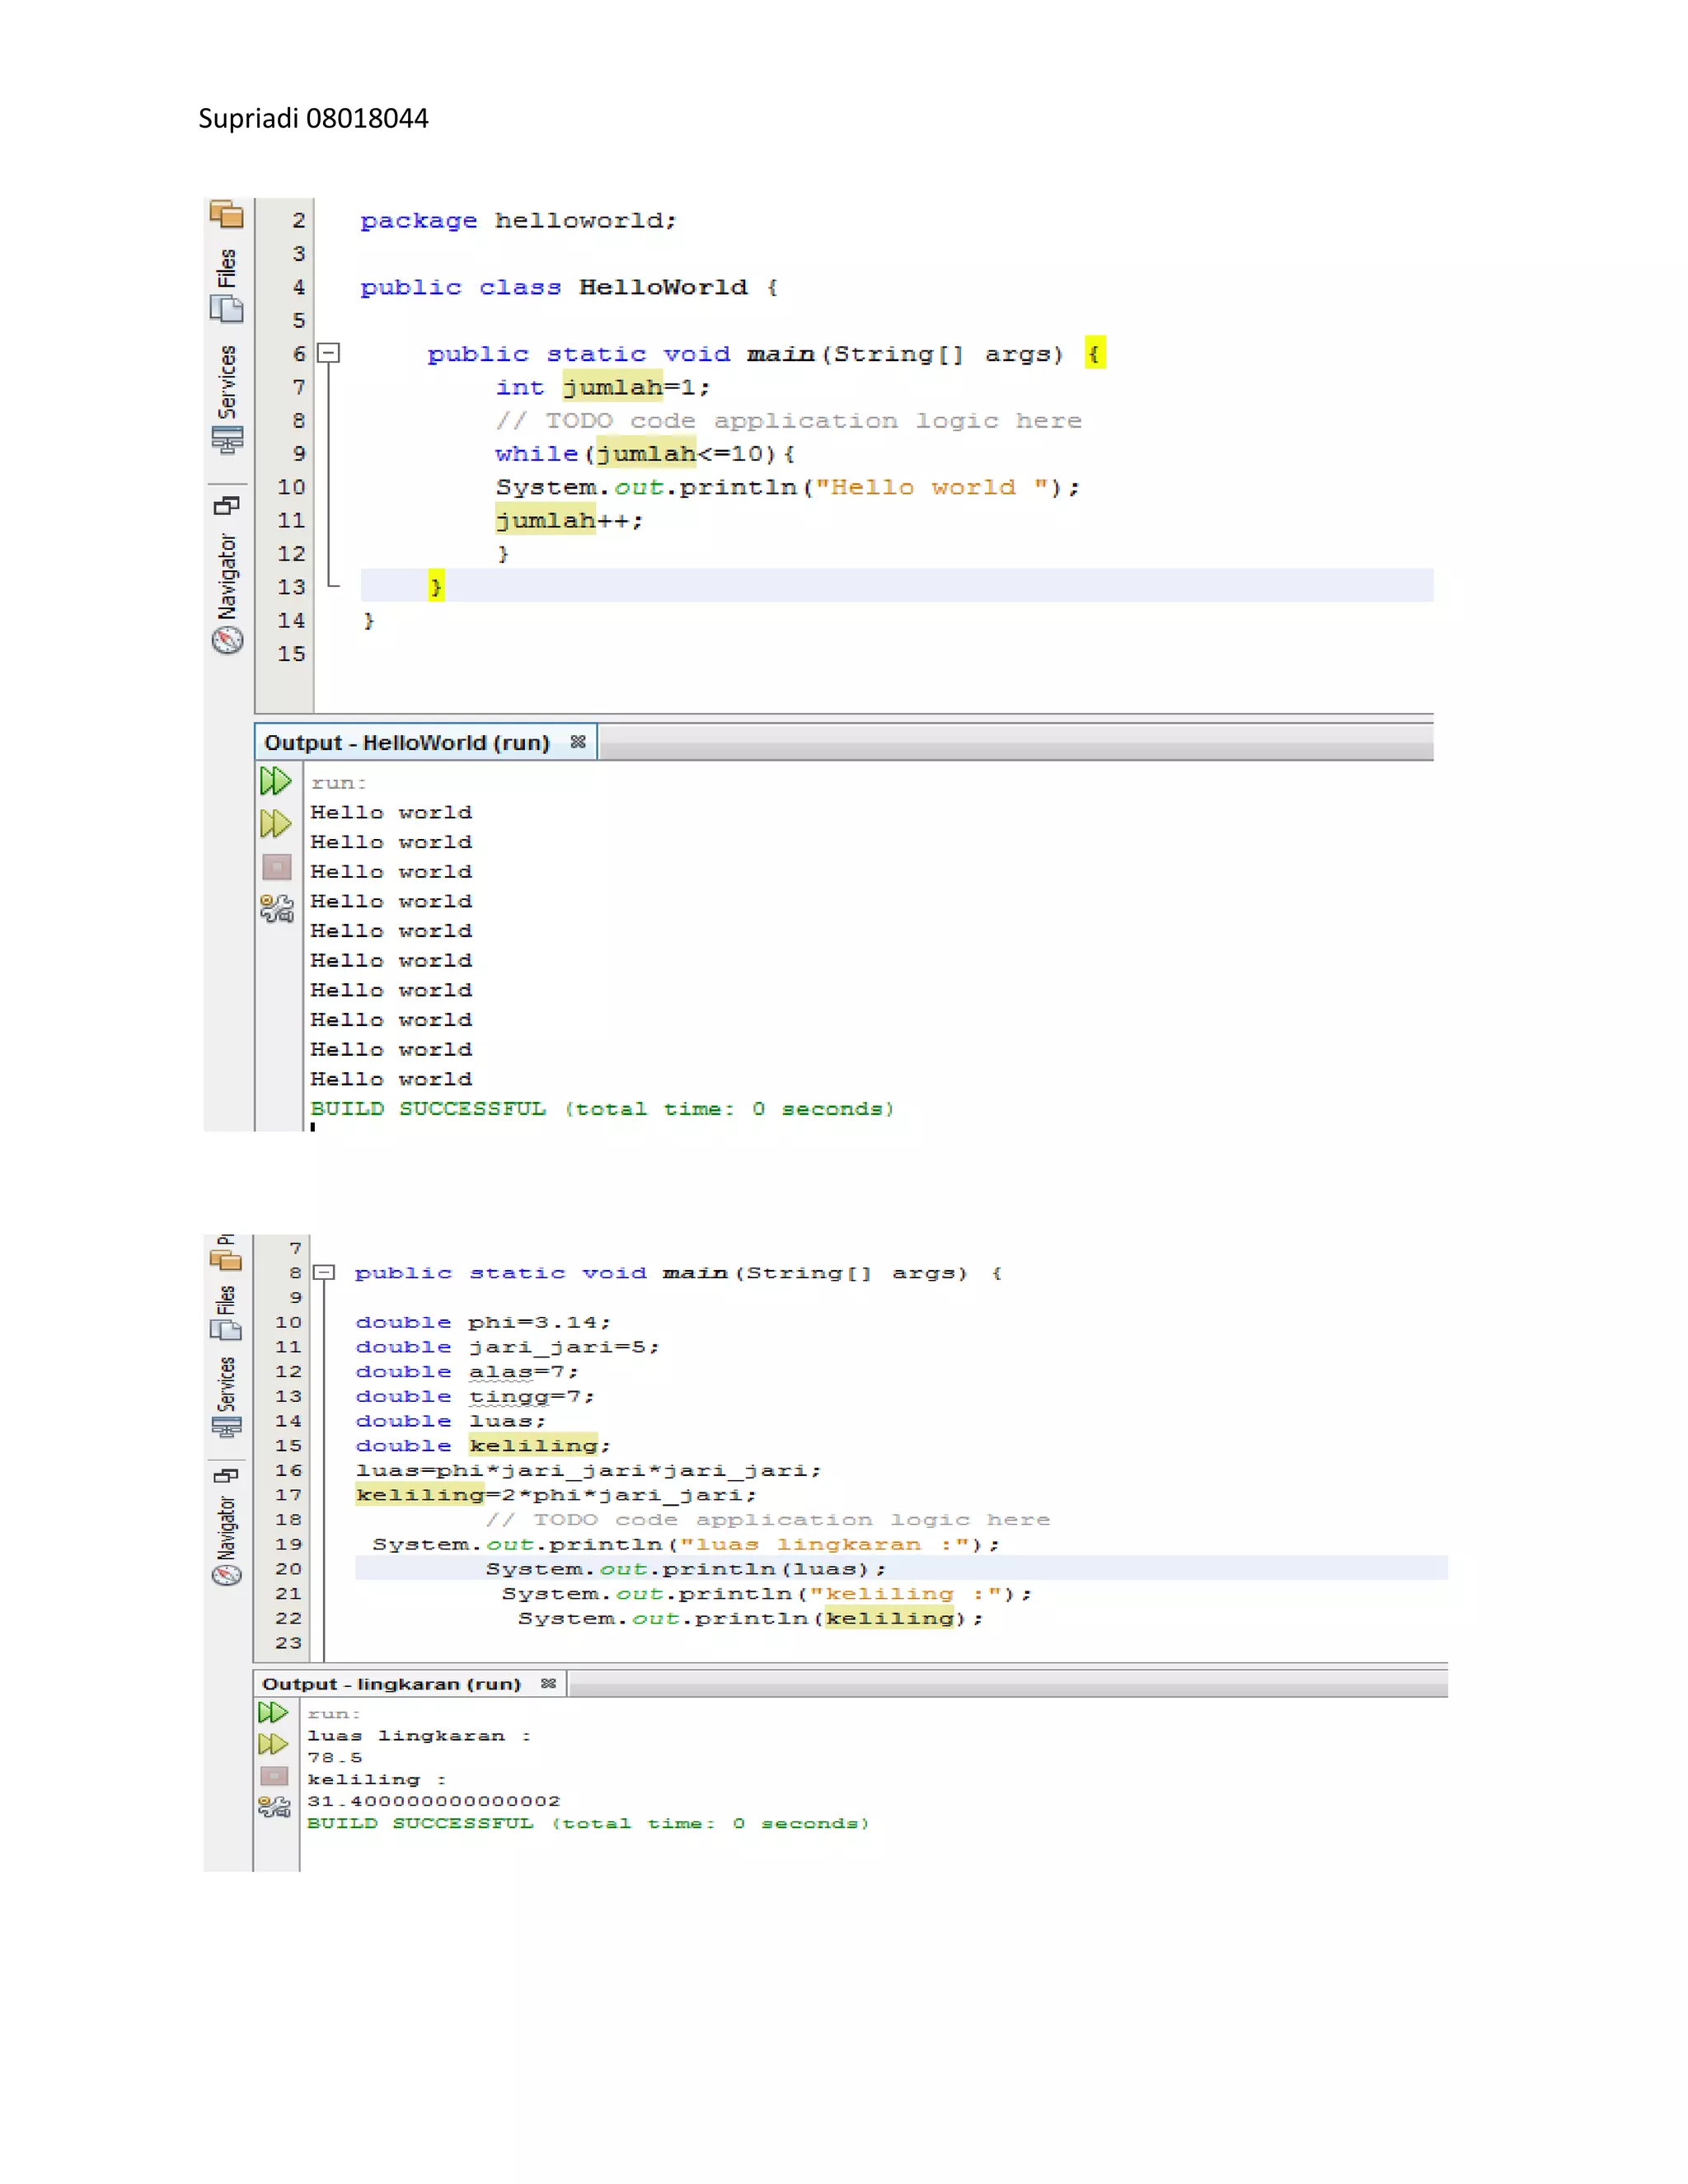Image resolution: width=1688 pixels, height=2184 pixels.
Task: Click line number 23 in the lingkaran gutter
Action: 288,1643
